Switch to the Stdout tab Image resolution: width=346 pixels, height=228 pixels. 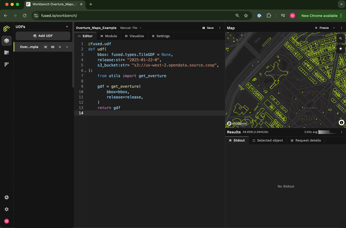pos(237,141)
